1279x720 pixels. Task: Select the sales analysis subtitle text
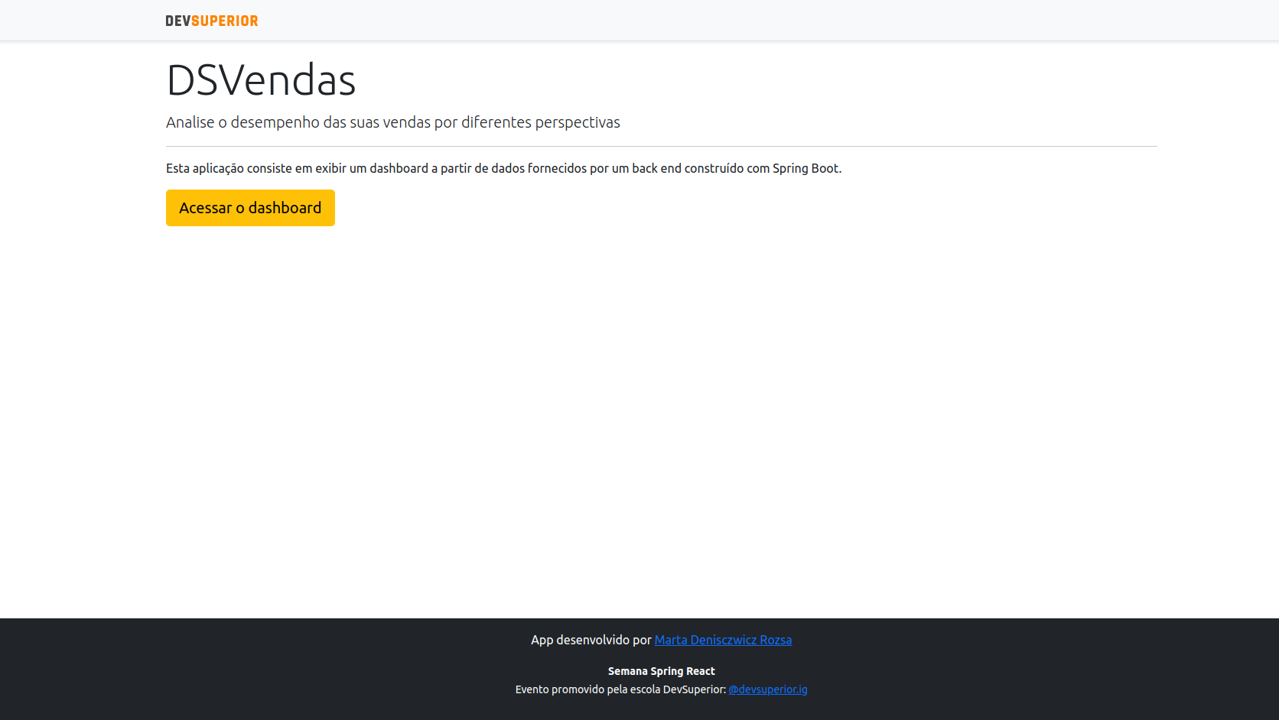point(393,122)
